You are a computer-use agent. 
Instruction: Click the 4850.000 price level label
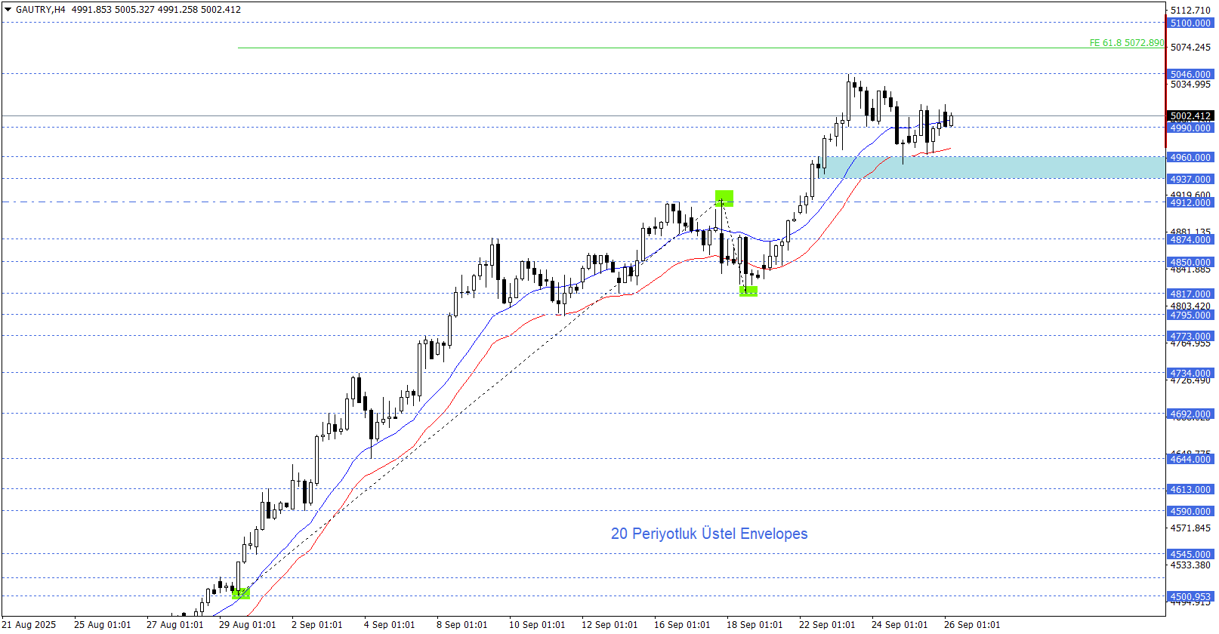click(x=1190, y=263)
